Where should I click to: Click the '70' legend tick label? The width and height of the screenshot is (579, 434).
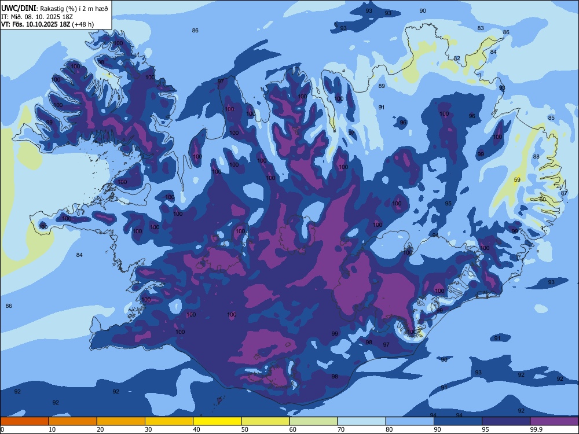[x=341, y=429]
